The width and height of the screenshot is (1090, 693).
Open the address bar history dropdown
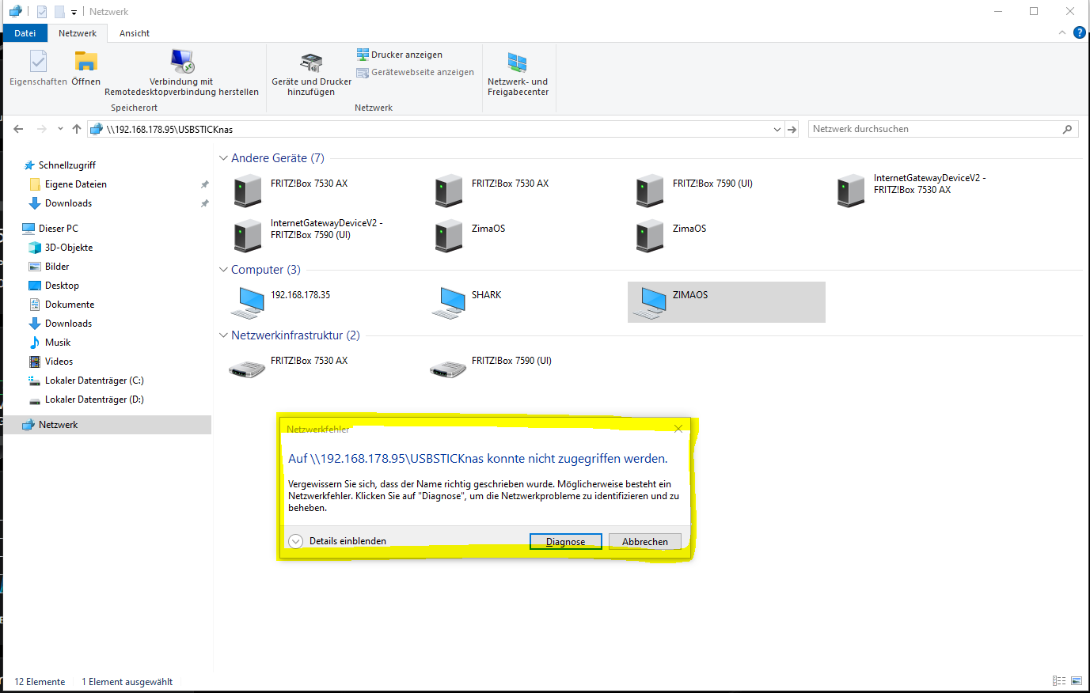point(777,129)
